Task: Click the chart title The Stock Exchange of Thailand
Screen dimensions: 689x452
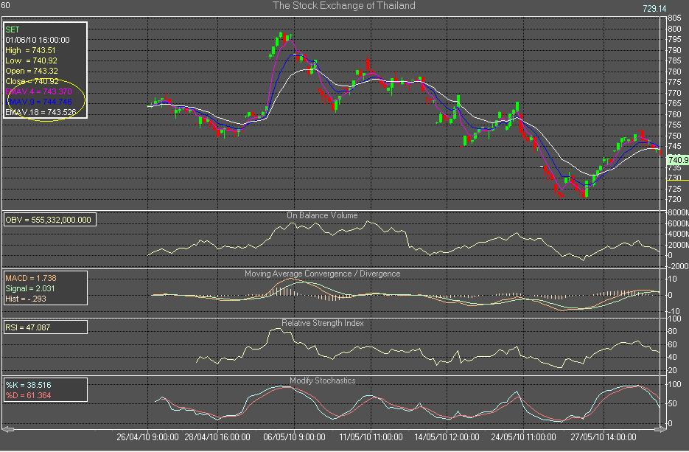Action: click(343, 6)
